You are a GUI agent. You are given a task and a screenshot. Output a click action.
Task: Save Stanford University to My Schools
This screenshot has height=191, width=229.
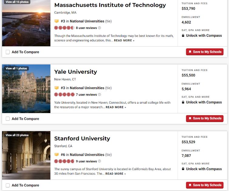pos(205,185)
